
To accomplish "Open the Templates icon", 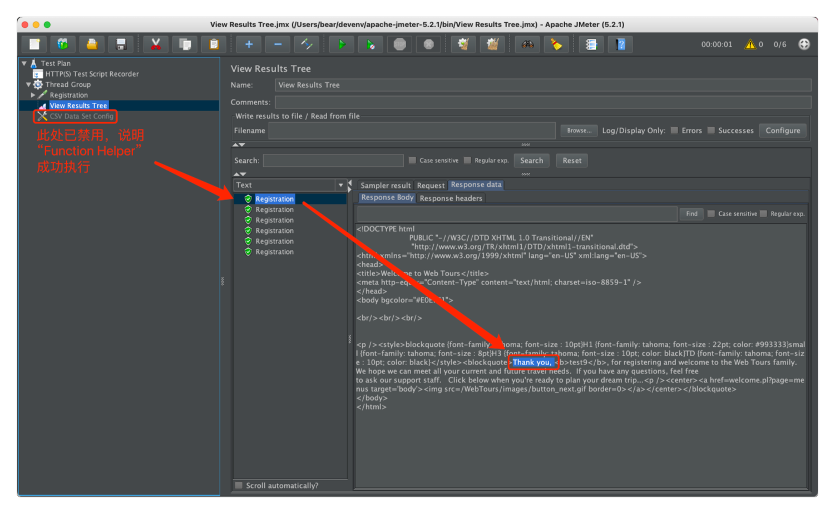I will (x=63, y=44).
